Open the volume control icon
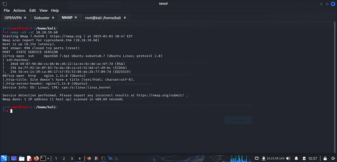 pos(288,158)
